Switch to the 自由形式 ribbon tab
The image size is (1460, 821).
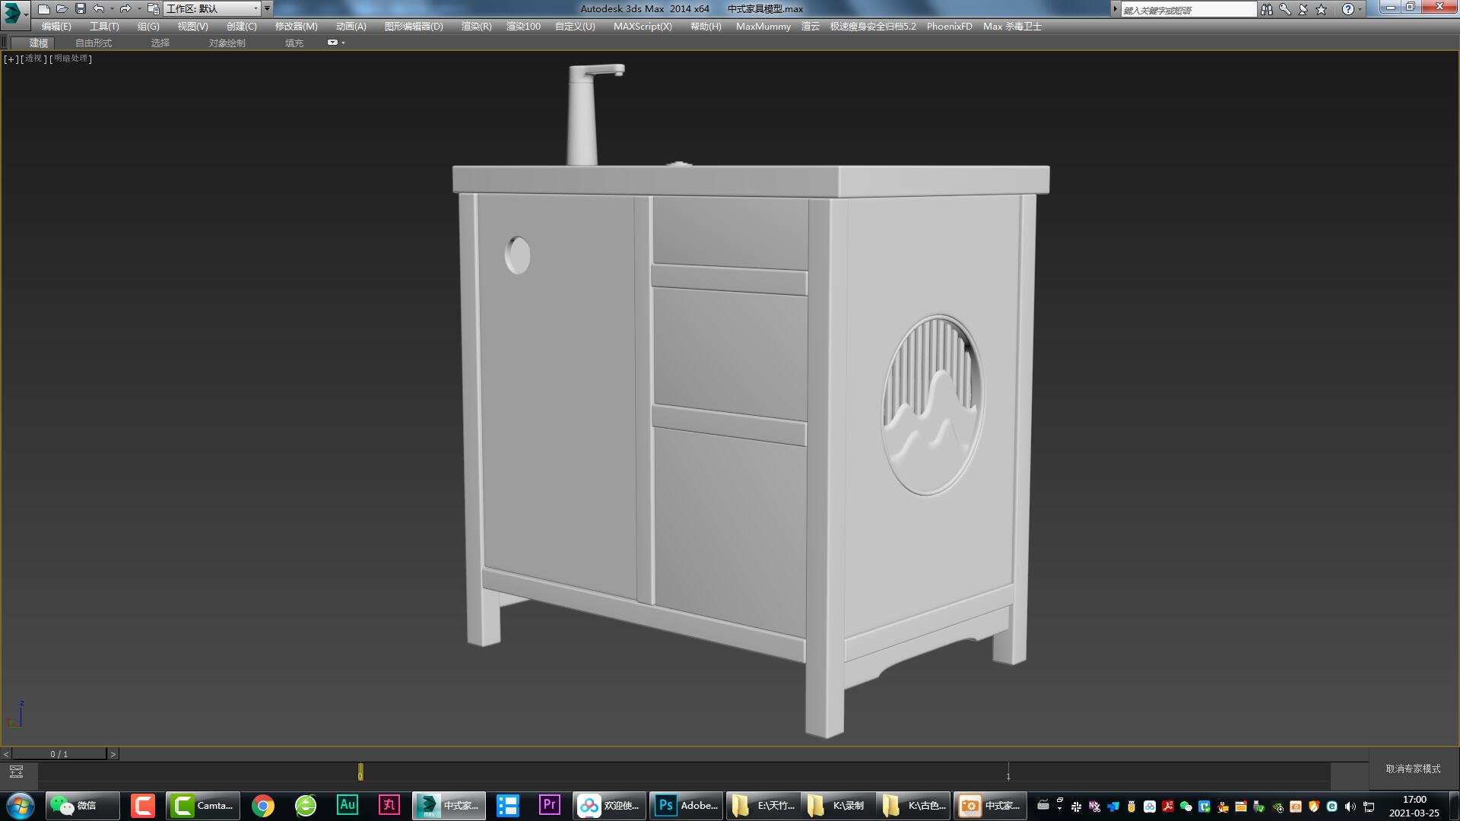click(94, 43)
